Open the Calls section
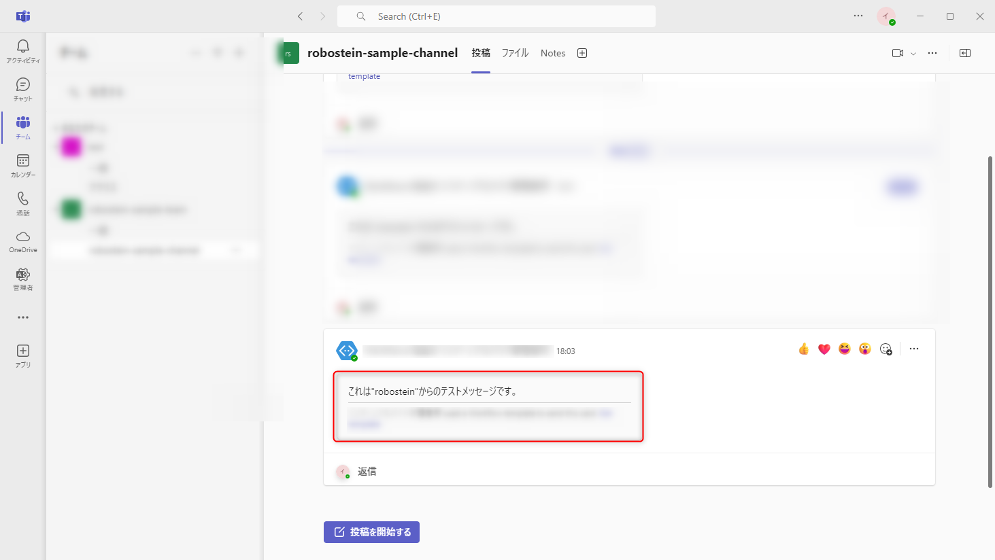 (x=23, y=203)
